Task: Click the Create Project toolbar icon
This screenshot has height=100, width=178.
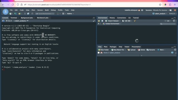Action: (x=16, y=14)
